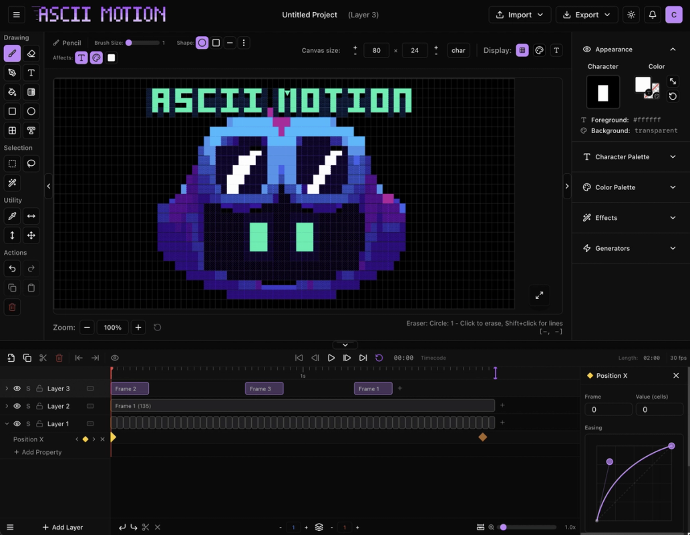Open Export dropdown

pos(586,15)
